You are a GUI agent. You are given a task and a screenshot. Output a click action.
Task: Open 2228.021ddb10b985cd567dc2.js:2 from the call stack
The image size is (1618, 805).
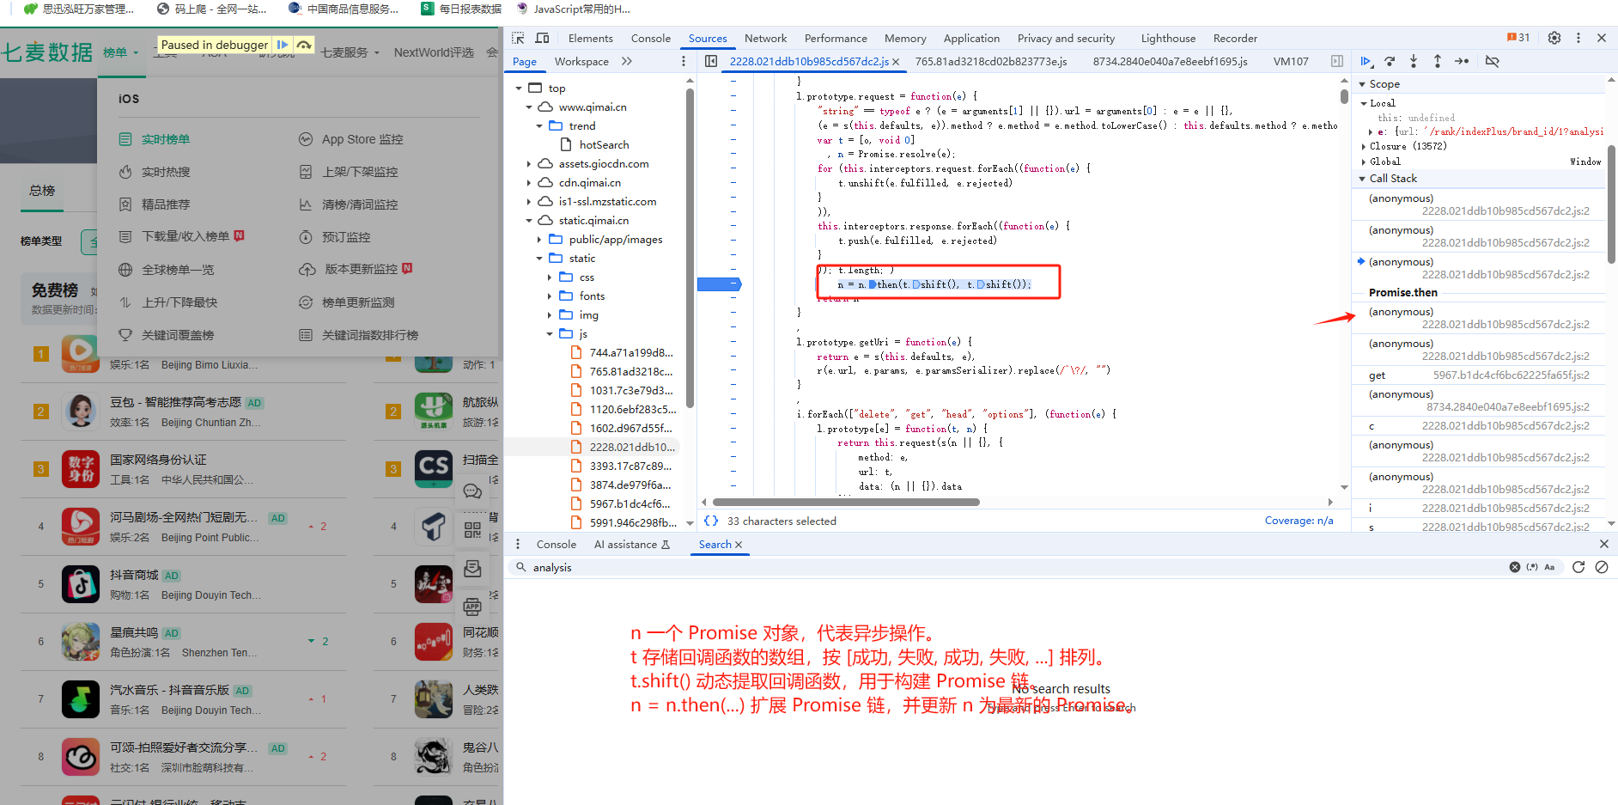click(x=1512, y=210)
